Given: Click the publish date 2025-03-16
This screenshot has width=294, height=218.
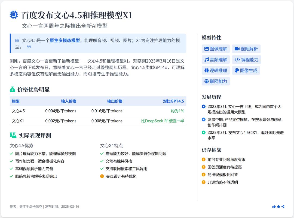Looking at the screenshot, I should [70, 207].
